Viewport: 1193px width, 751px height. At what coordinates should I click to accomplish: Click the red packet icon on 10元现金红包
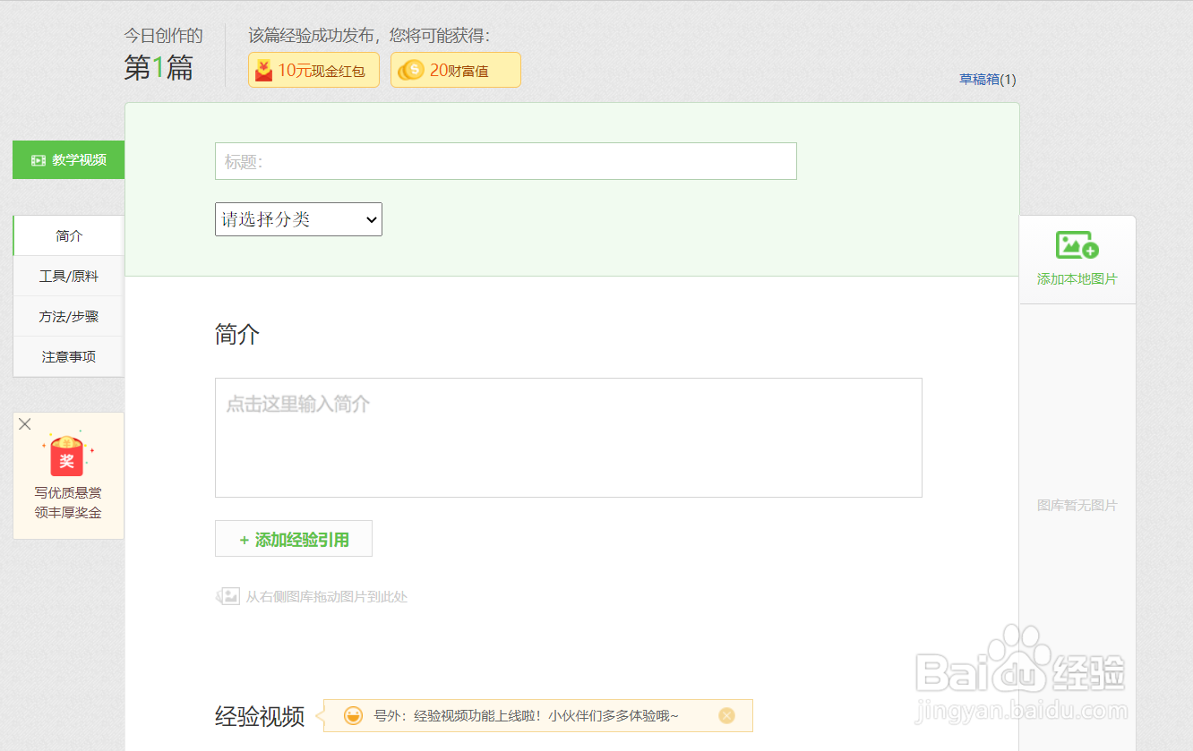[264, 69]
